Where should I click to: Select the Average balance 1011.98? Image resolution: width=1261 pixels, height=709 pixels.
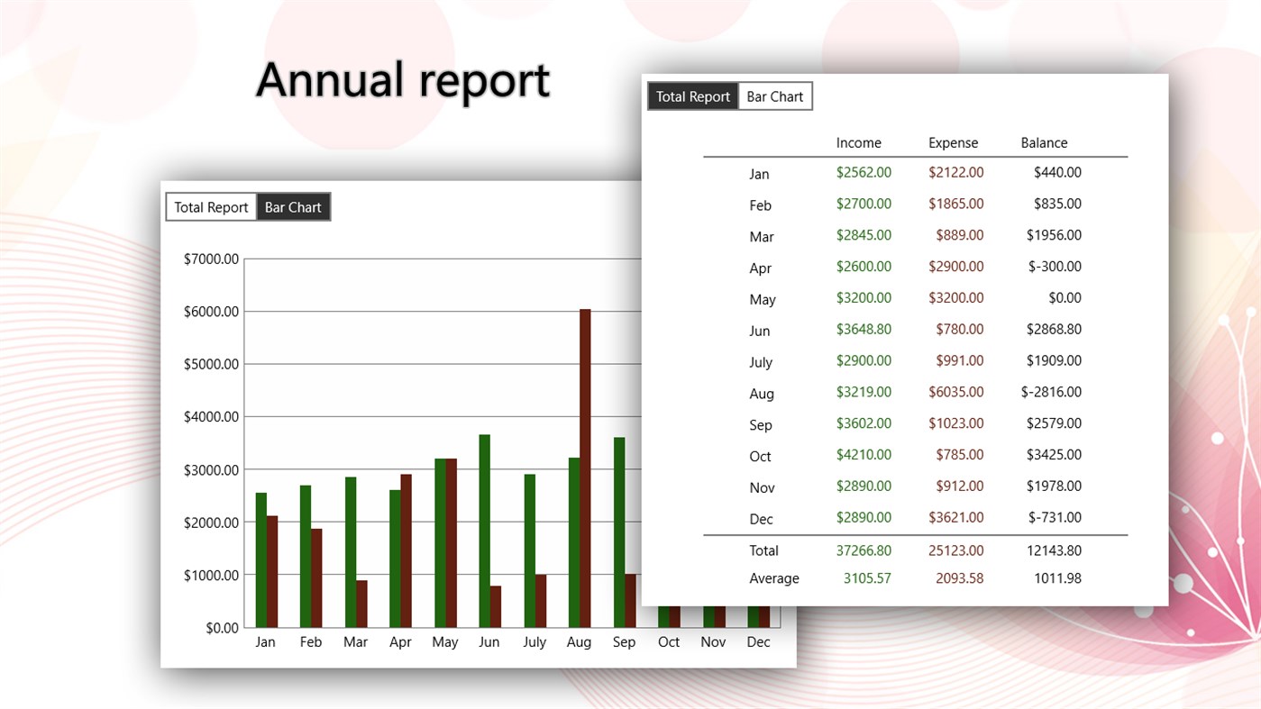pos(1057,577)
